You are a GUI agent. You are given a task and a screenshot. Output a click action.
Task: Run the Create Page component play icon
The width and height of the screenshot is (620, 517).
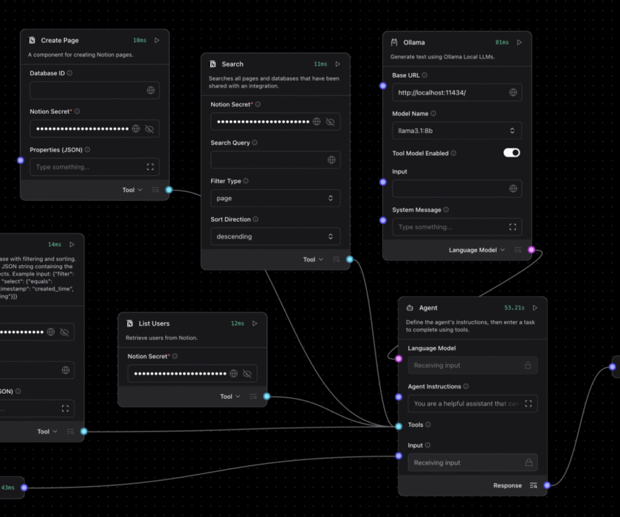(x=157, y=41)
